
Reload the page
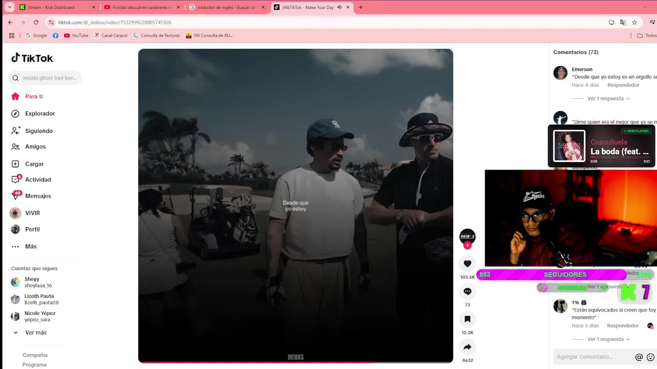tap(36, 23)
